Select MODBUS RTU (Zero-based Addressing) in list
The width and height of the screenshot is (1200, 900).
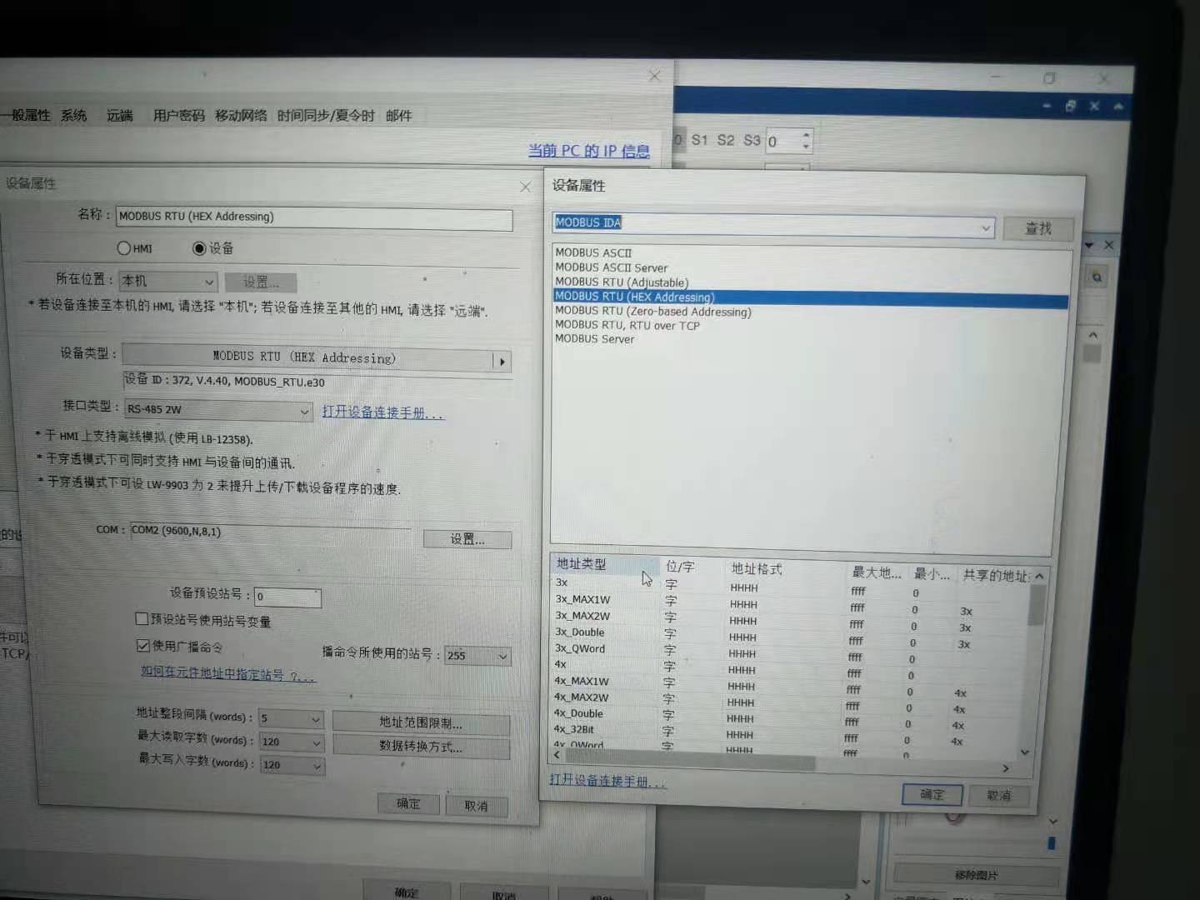point(653,312)
